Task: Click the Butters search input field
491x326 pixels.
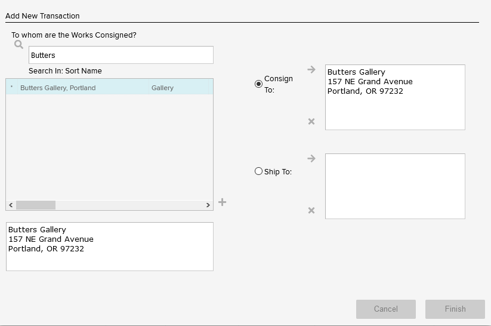Action: point(121,55)
